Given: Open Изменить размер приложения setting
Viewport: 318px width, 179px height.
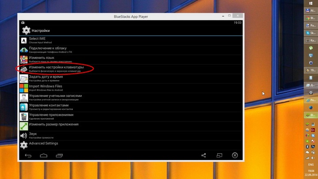Looking at the screenshot, I should pos(131,126).
